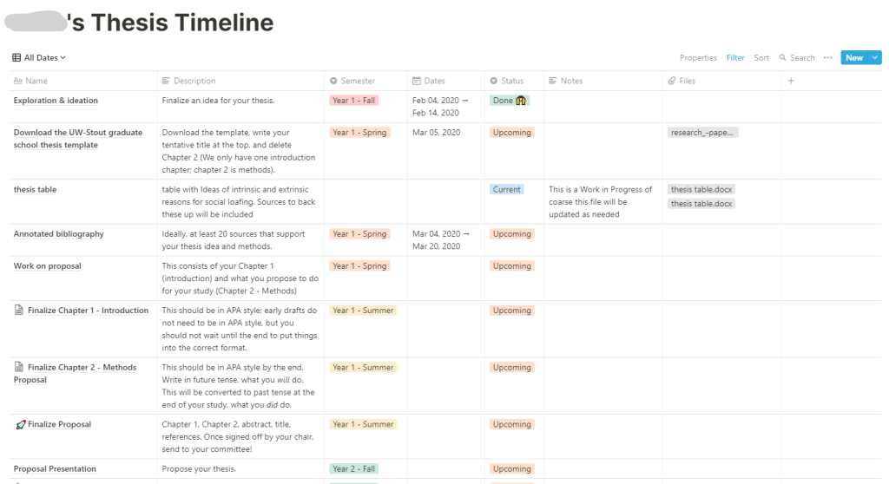Open the dropdown arrow beside New button
889x484 pixels.
(875, 58)
